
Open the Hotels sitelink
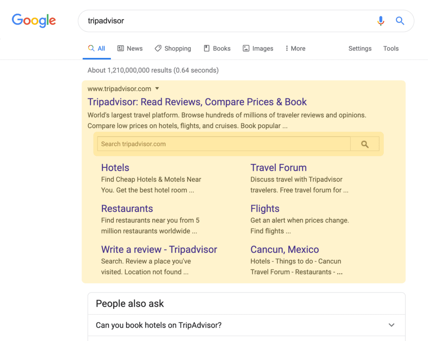click(x=115, y=168)
